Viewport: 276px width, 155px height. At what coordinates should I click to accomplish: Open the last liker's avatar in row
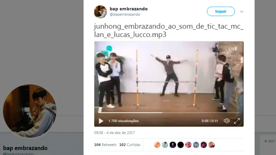tap(212, 145)
